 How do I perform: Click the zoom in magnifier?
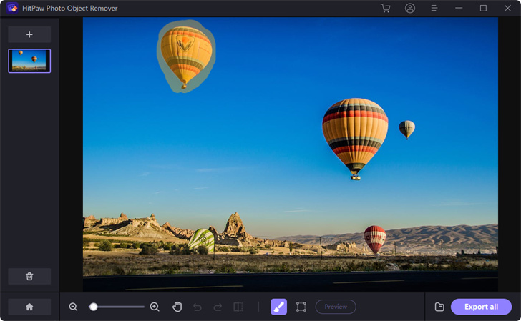[155, 307]
